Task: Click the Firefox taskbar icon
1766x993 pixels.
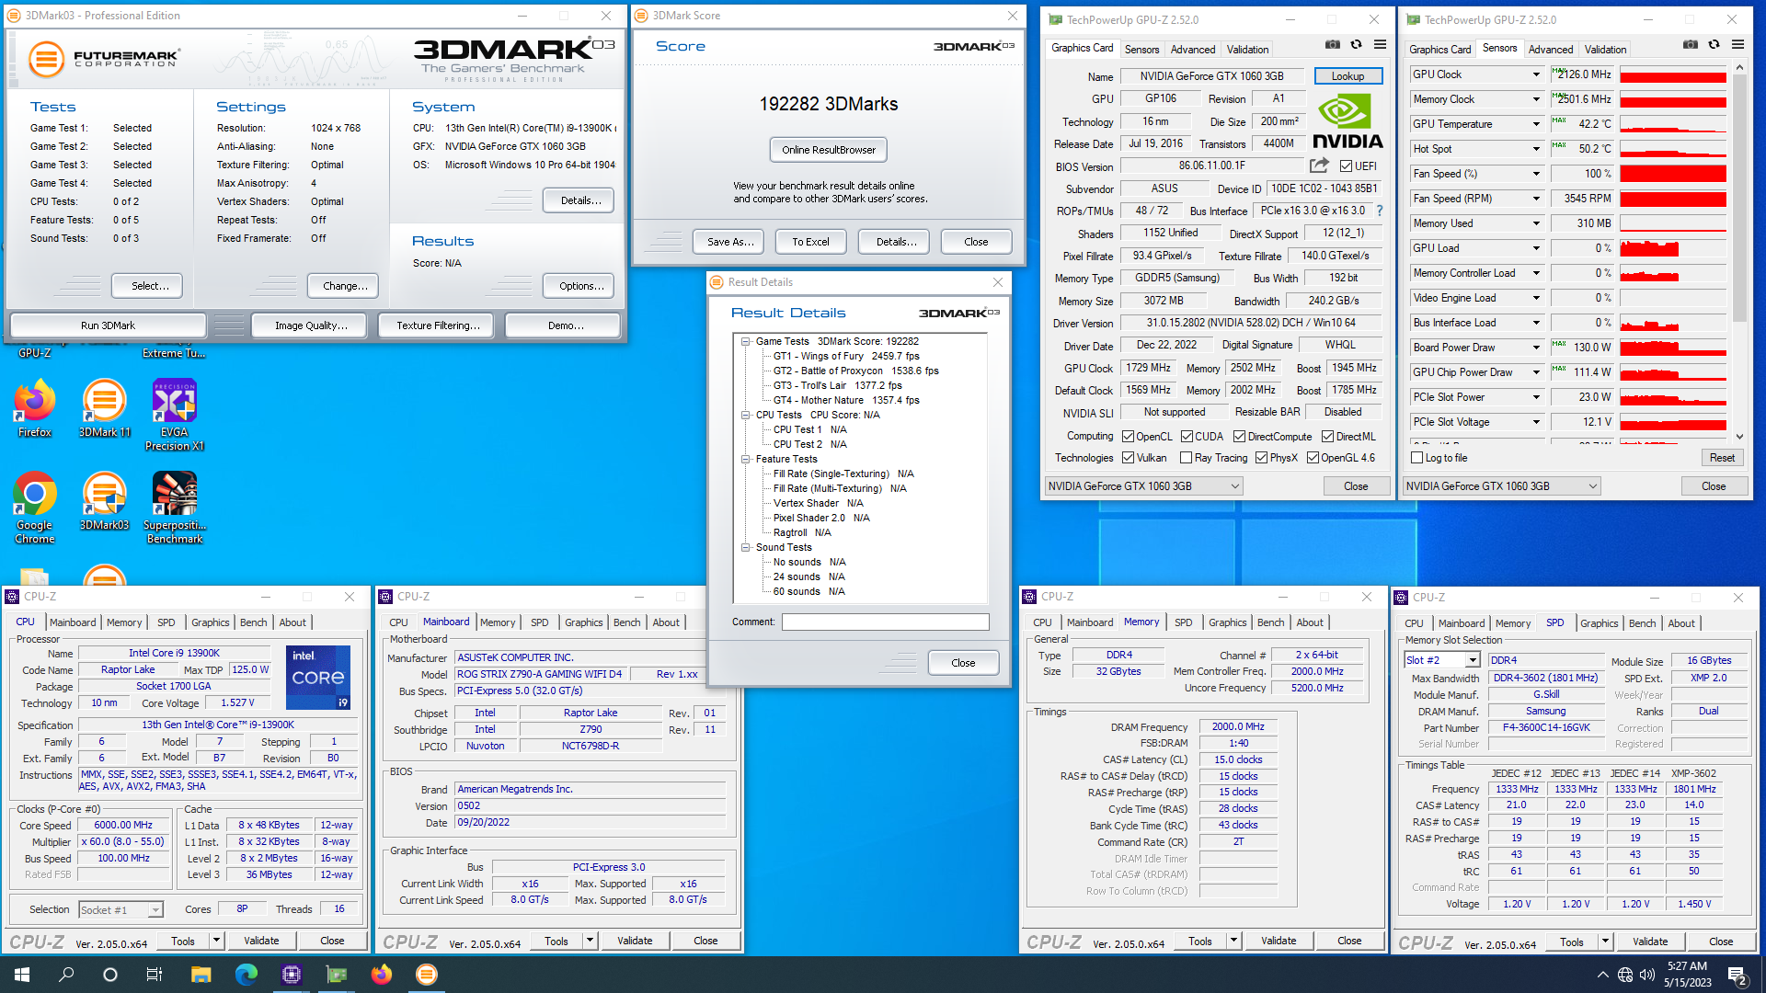Action: pyautogui.click(x=381, y=975)
